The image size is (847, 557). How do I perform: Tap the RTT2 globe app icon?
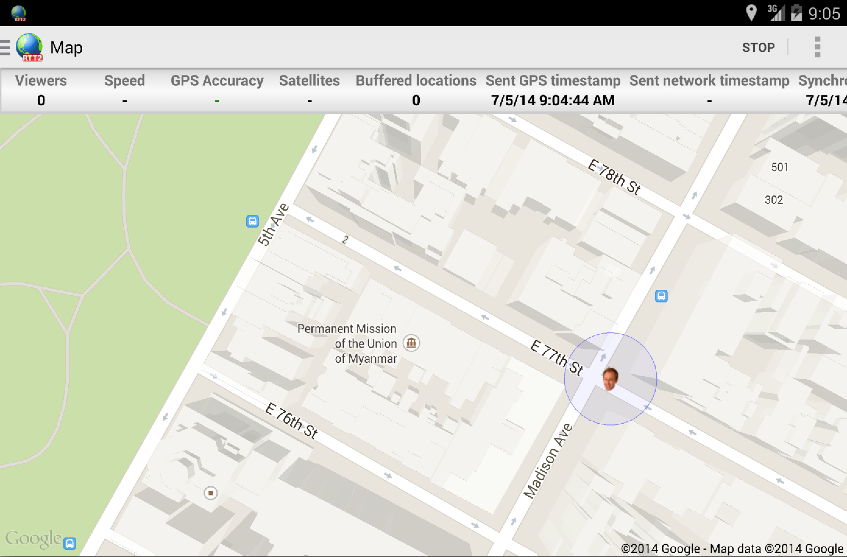[29, 47]
